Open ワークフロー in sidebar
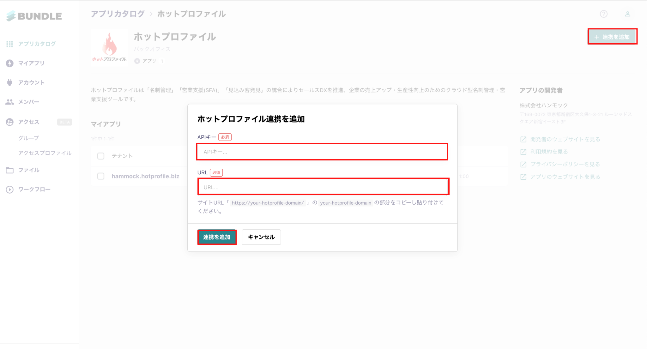 click(x=34, y=190)
